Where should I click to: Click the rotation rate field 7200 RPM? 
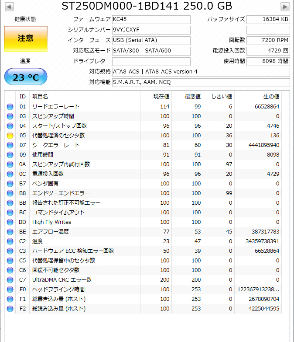tap(268, 40)
